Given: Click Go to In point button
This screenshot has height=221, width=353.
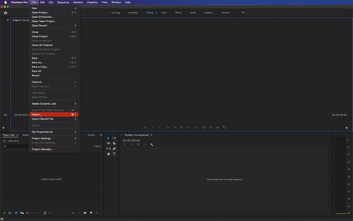Looking at the screenshot, I should tap(168, 127).
